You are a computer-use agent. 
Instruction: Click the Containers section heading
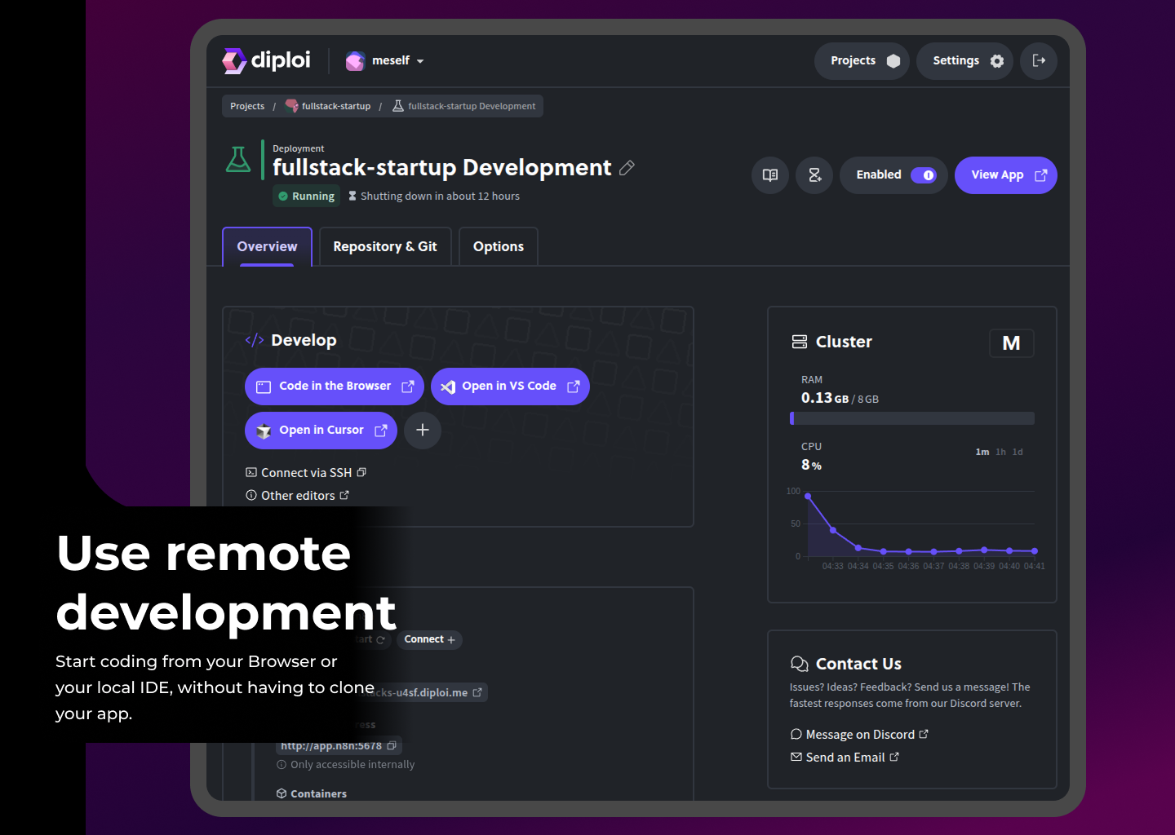(x=312, y=794)
